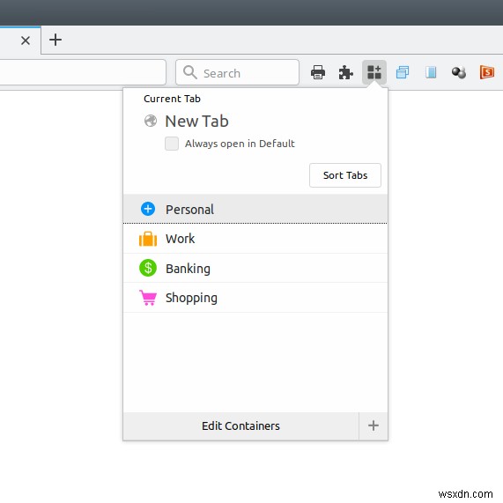This screenshot has height=503, width=503.
Task: Add a new container with plus button
Action: 374,426
